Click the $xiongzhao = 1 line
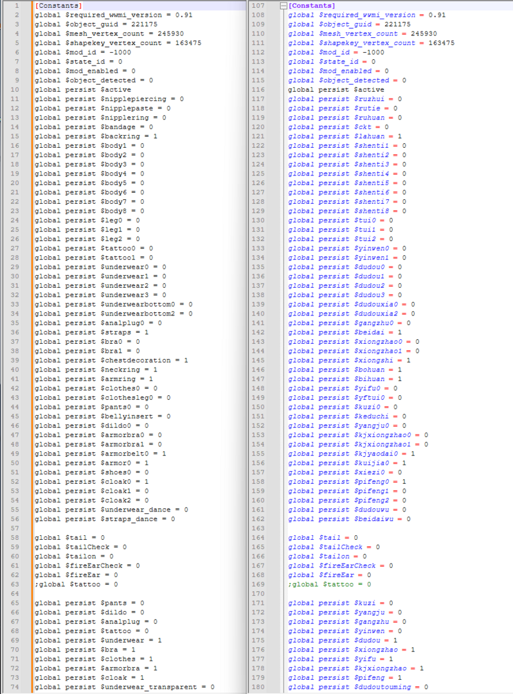This screenshot has height=694, width=513. pos(352,650)
